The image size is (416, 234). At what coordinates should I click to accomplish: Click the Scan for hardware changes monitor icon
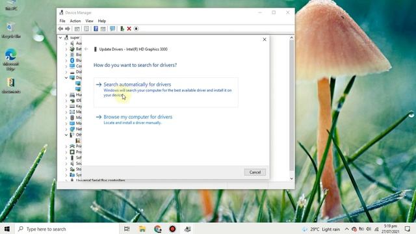coord(112,29)
